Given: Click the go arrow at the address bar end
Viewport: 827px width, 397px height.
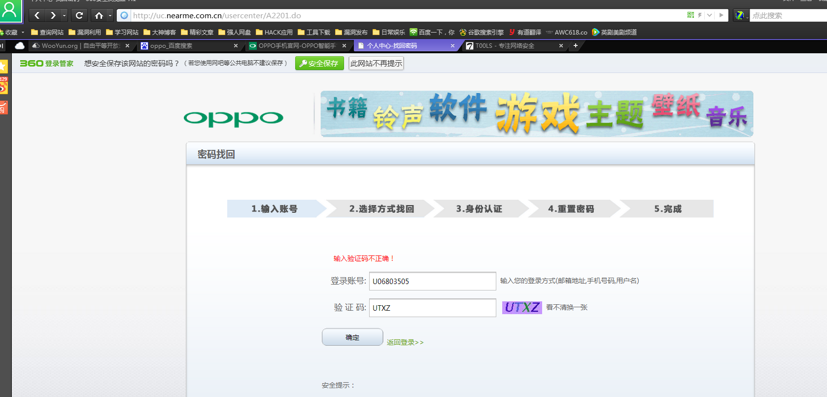Looking at the screenshot, I should (x=721, y=15).
